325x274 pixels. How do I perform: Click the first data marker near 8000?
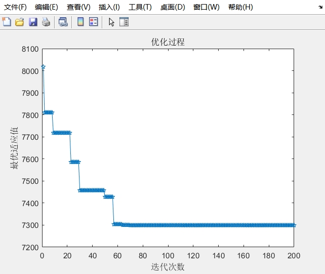click(43, 67)
